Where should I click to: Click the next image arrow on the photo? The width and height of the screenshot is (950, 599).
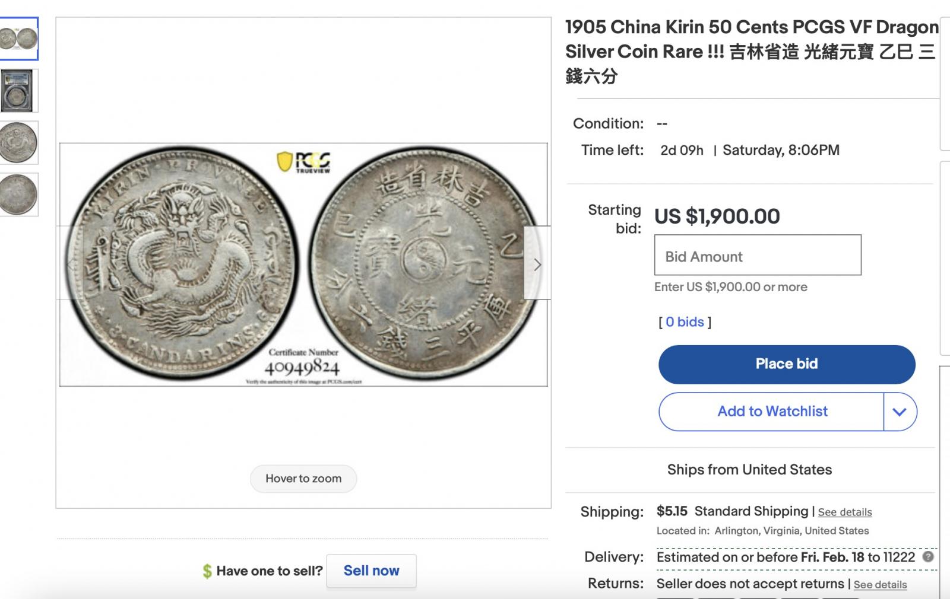(x=537, y=265)
